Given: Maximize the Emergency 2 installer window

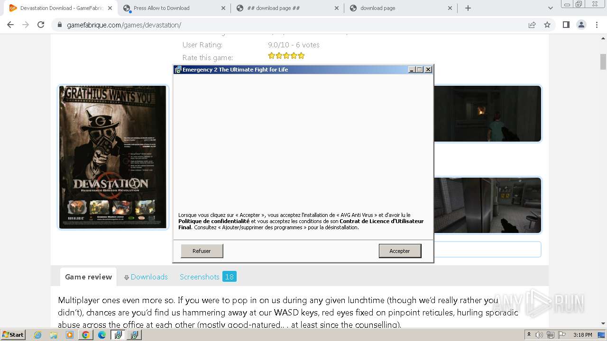Looking at the screenshot, I should tap(419, 70).
